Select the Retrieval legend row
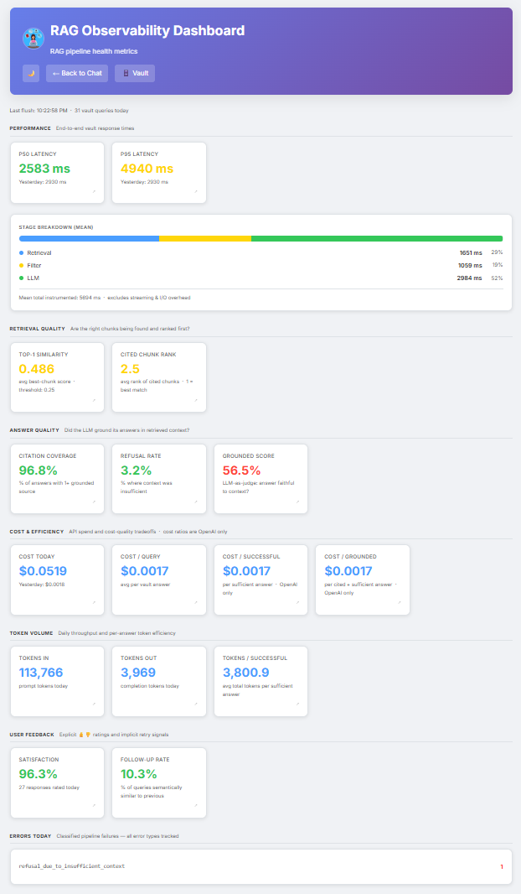The width and height of the screenshot is (521, 894). coord(260,252)
